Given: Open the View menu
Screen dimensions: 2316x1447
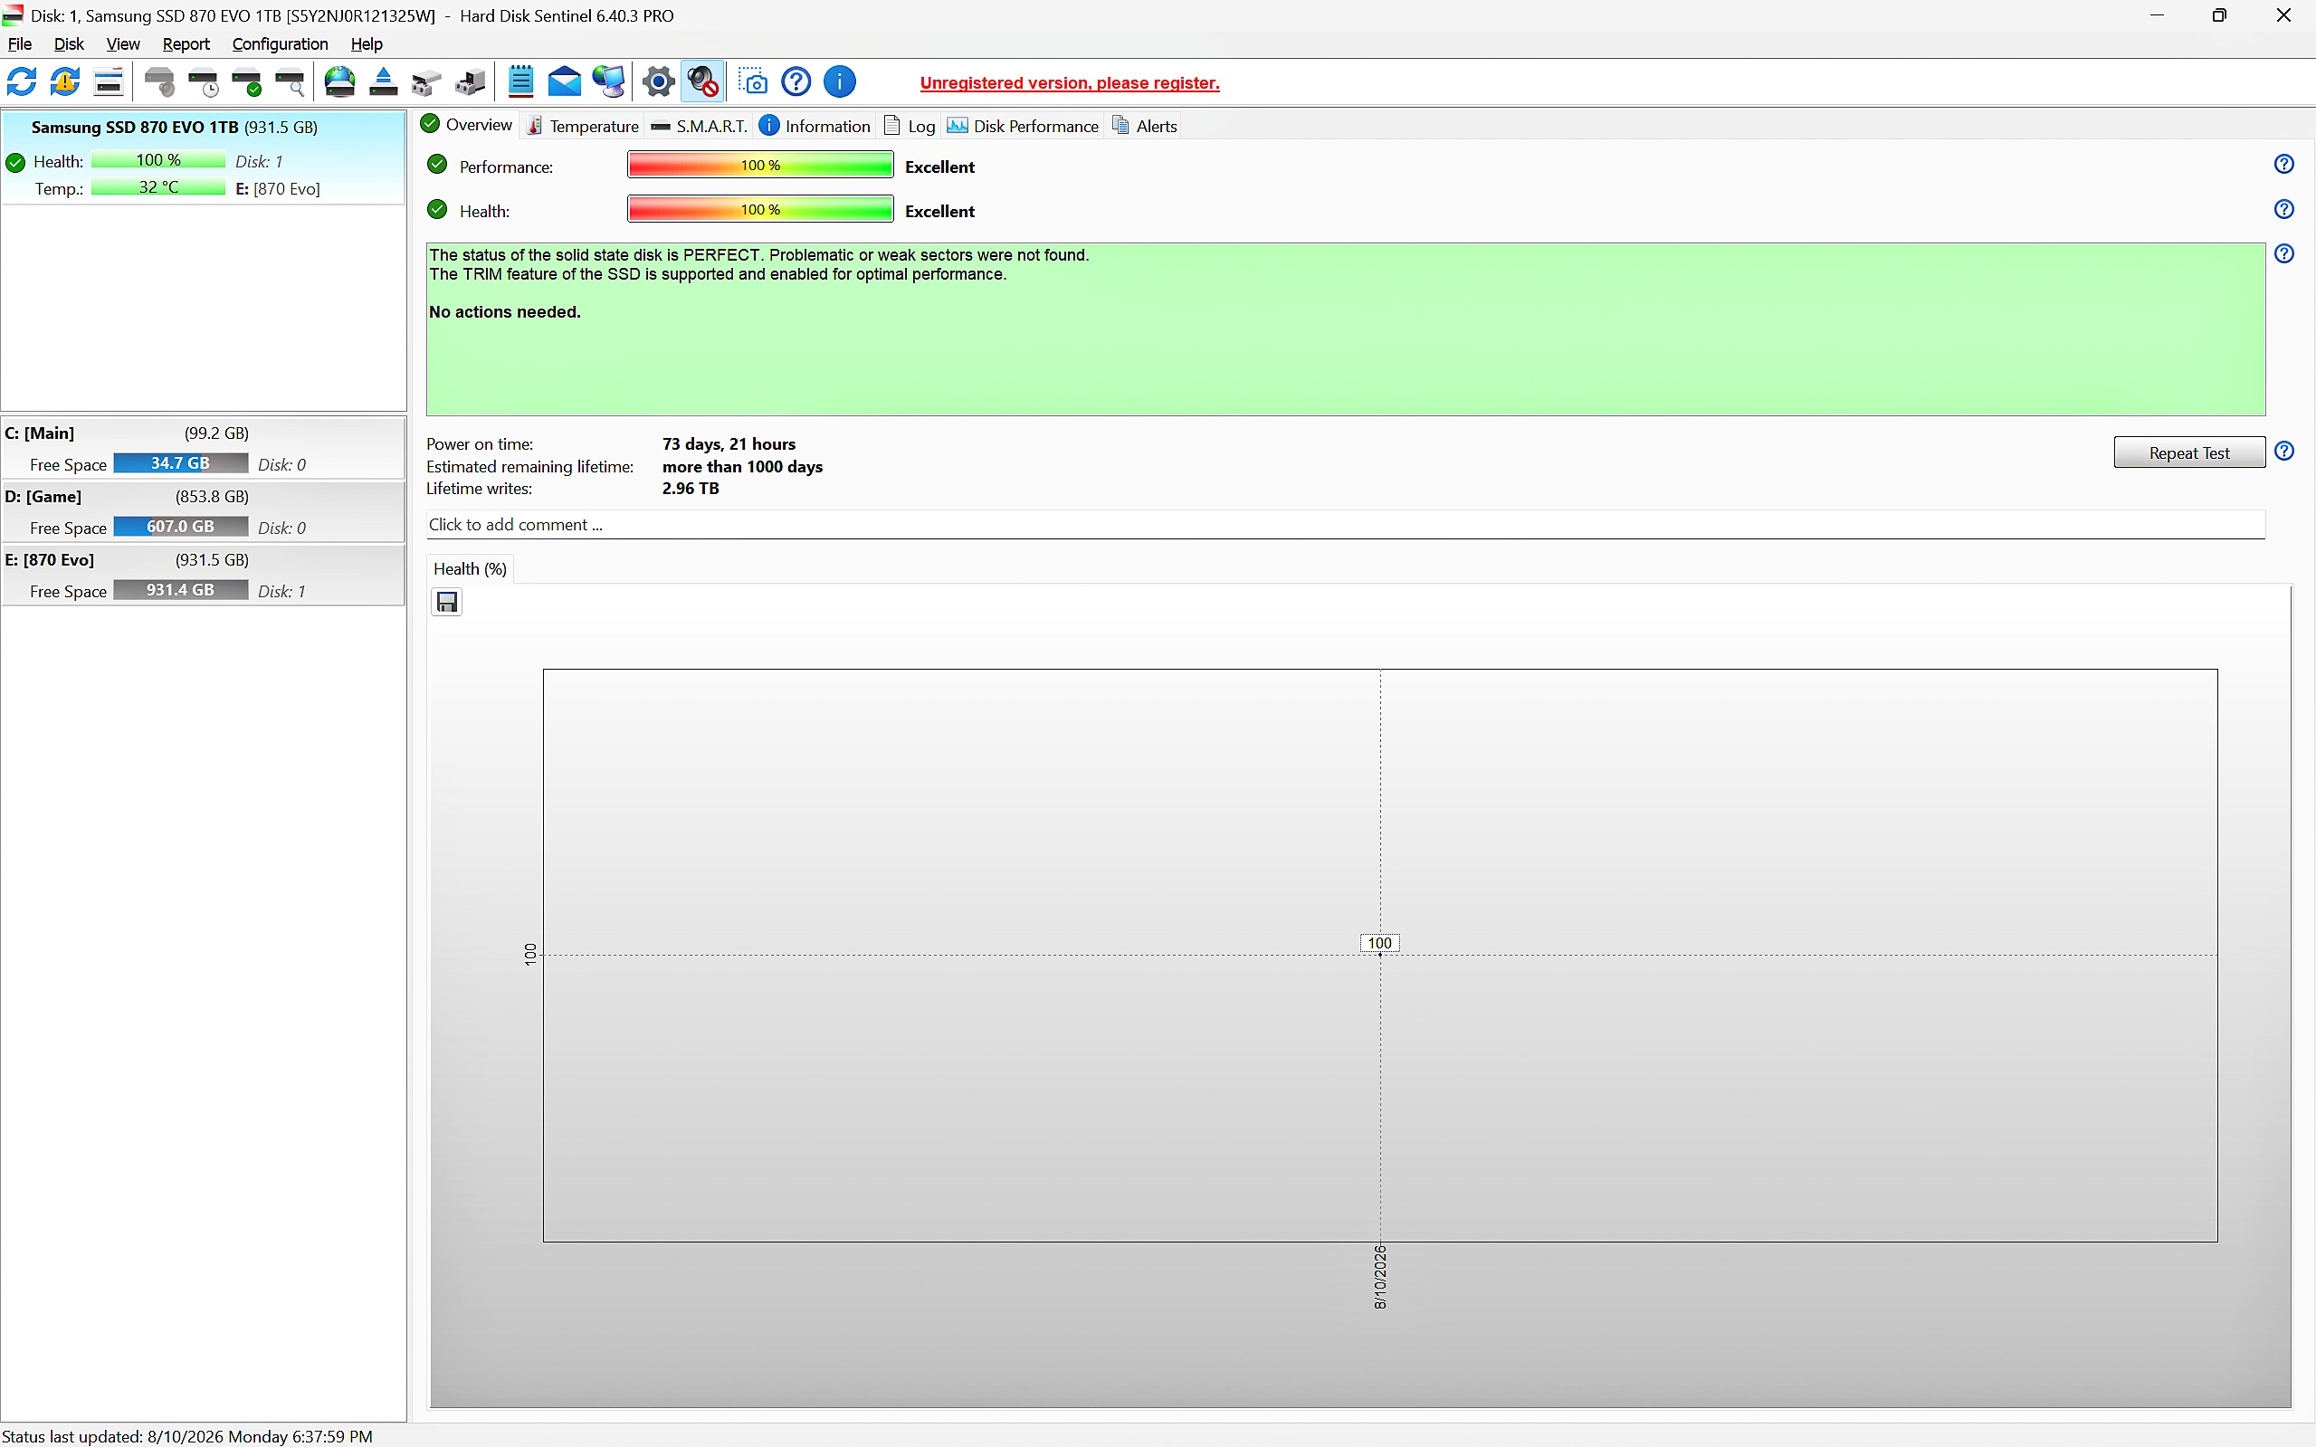Looking at the screenshot, I should point(122,44).
